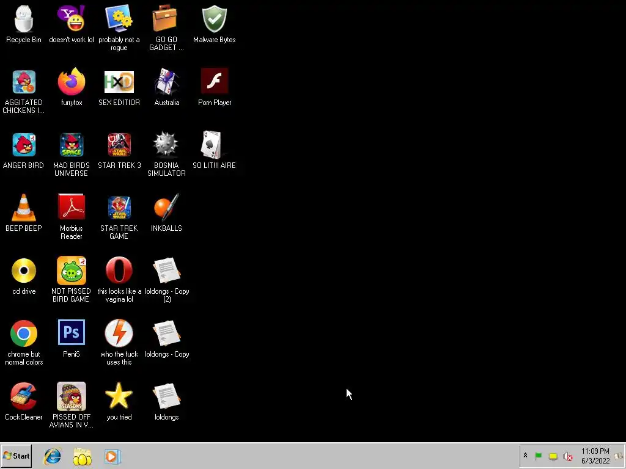The height and width of the screenshot is (469, 626).
Task: Select the HxD hex editor icon
Action: pos(119,82)
